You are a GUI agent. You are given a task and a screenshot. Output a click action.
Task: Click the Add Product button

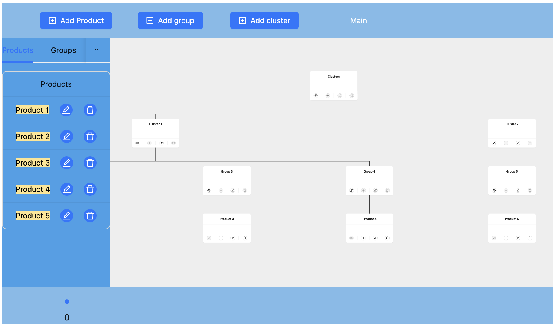coord(76,20)
